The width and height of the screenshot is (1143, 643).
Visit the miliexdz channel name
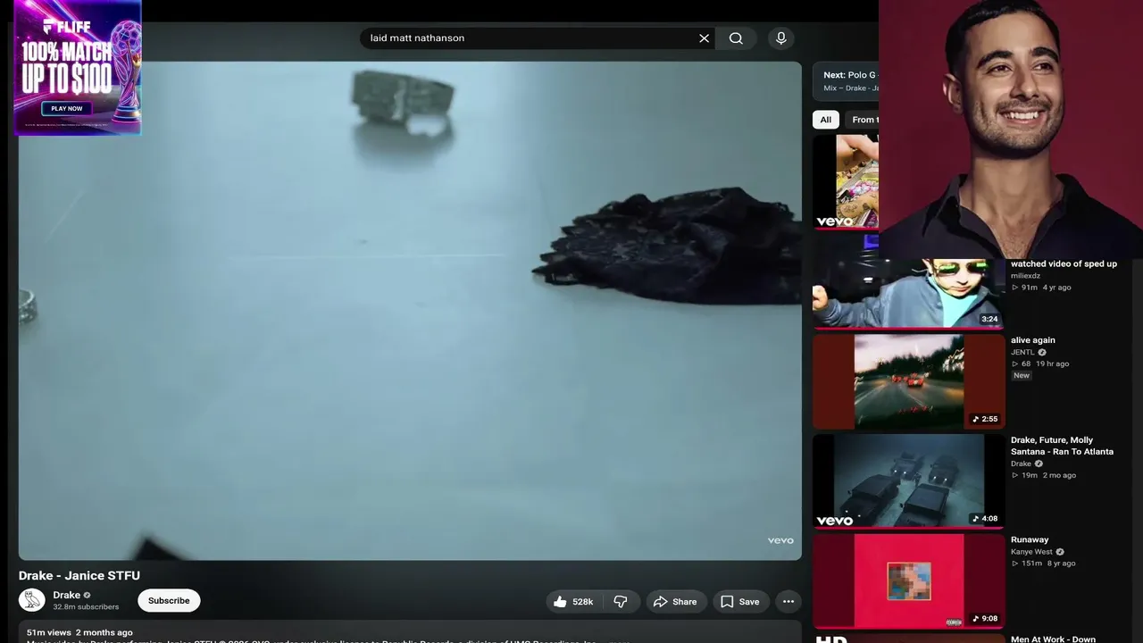click(x=1025, y=276)
